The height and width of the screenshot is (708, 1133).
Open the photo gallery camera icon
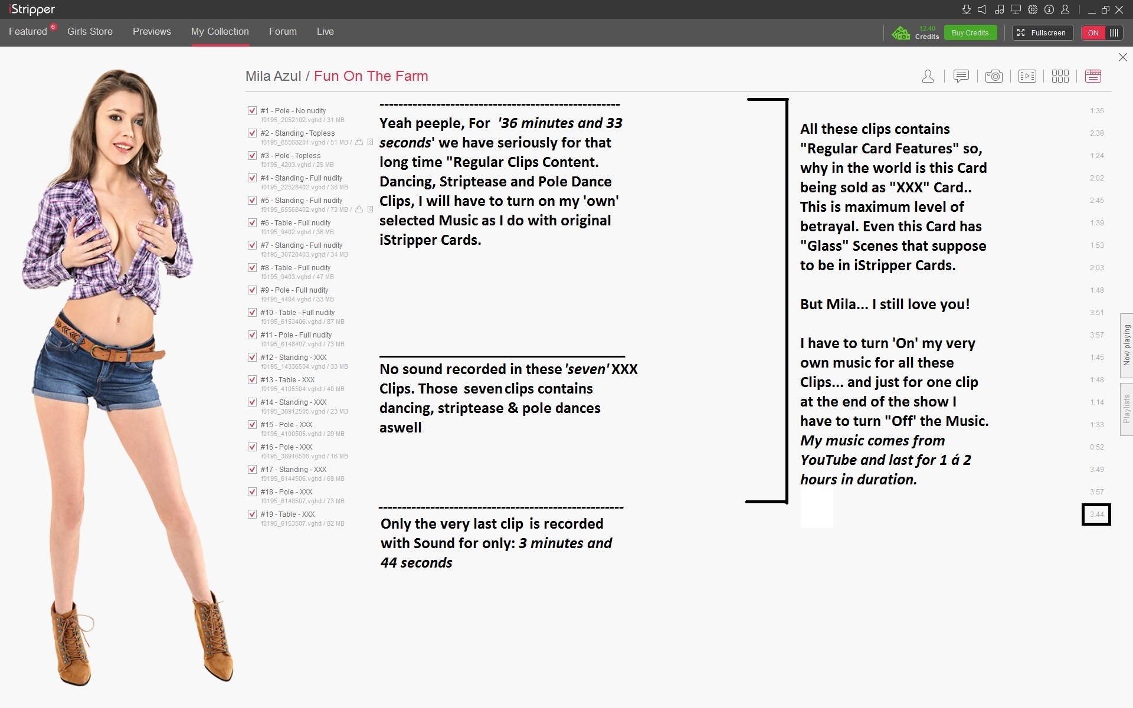tap(994, 76)
